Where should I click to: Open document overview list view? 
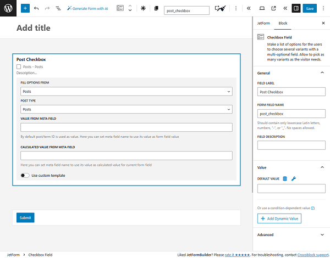[58, 8]
